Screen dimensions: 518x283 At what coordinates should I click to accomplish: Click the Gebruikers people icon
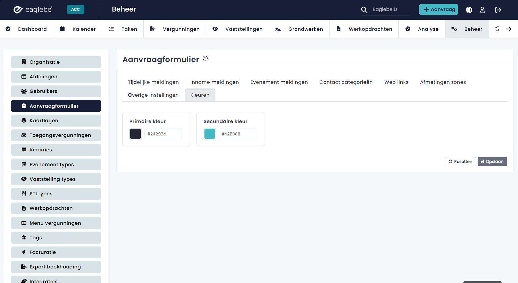pos(24,91)
